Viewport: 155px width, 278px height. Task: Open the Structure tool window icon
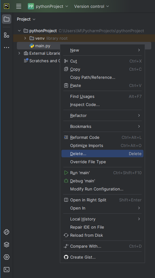pyautogui.click(x=7, y=35)
